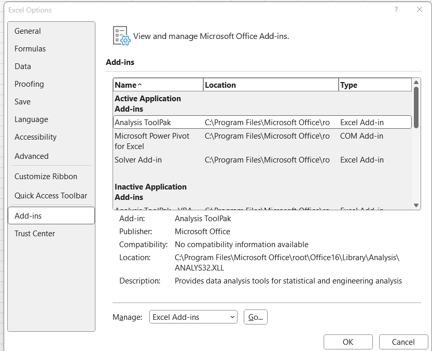Image resolution: width=432 pixels, height=351 pixels.
Task: Select the Add-ins category
Action: point(51,216)
